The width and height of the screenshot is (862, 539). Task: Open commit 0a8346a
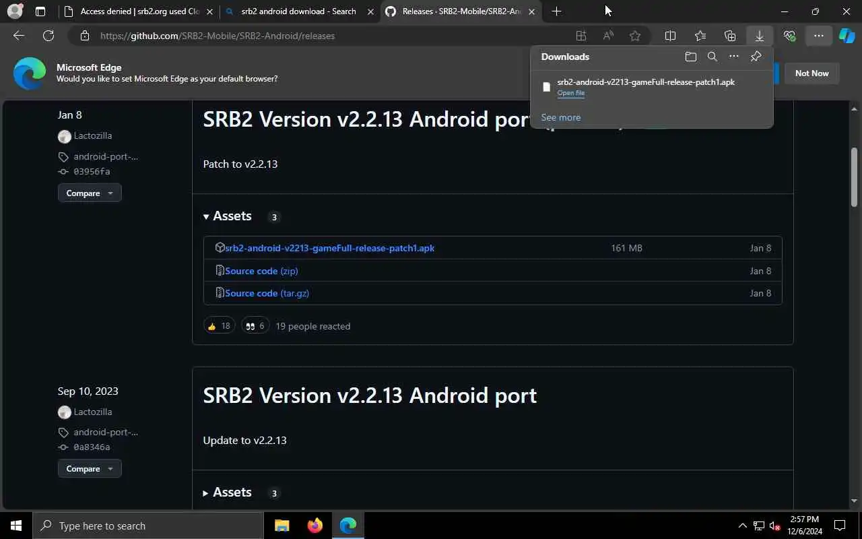point(92,447)
